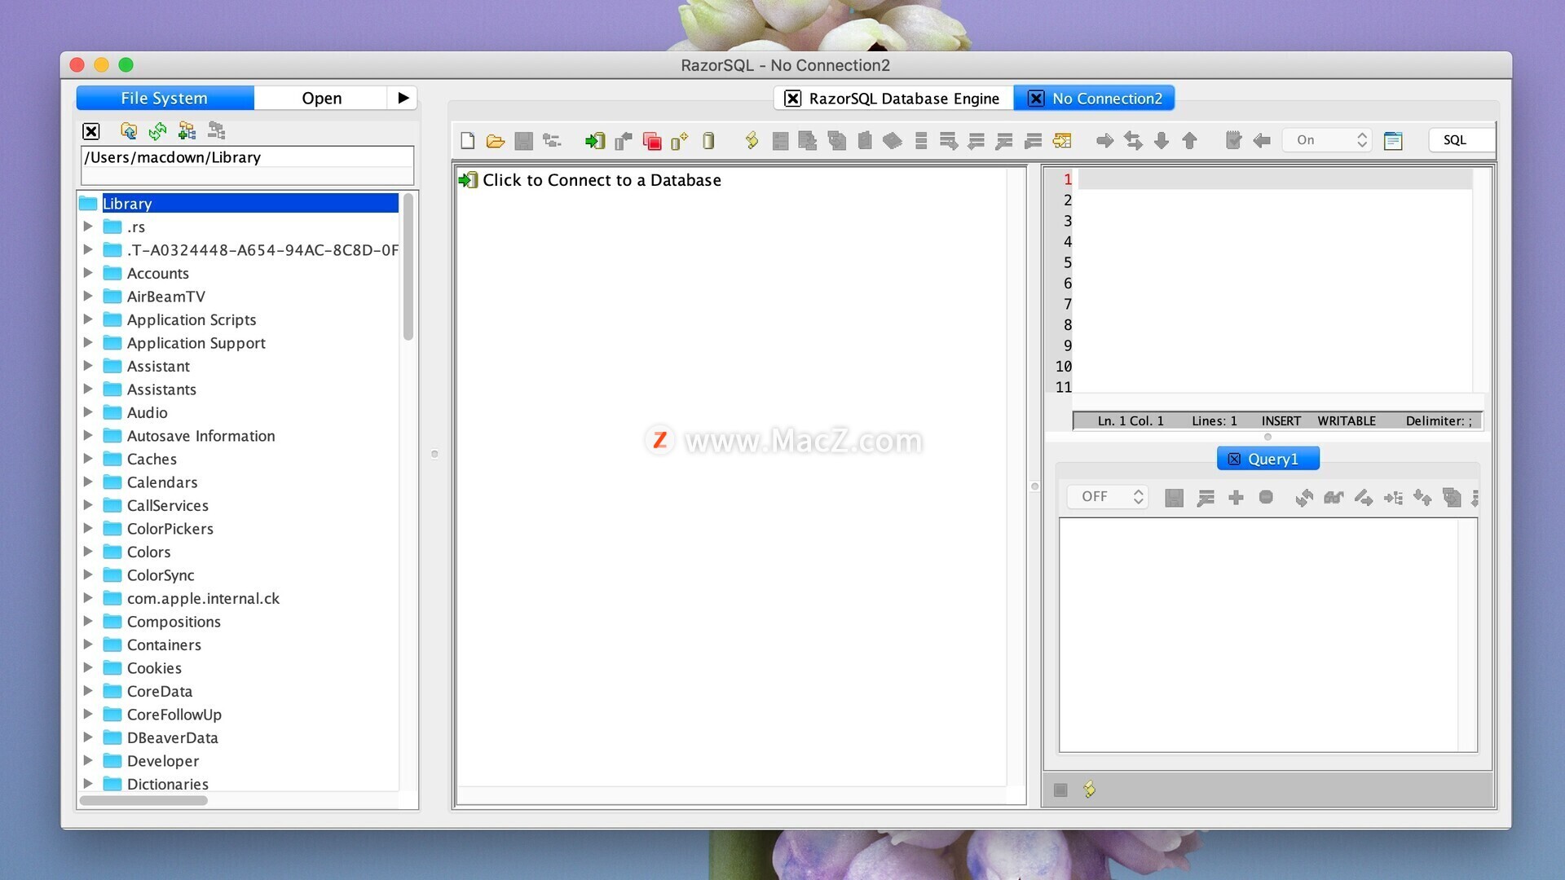
Task: Open the On auto-complete dropdown
Action: coord(1328,140)
